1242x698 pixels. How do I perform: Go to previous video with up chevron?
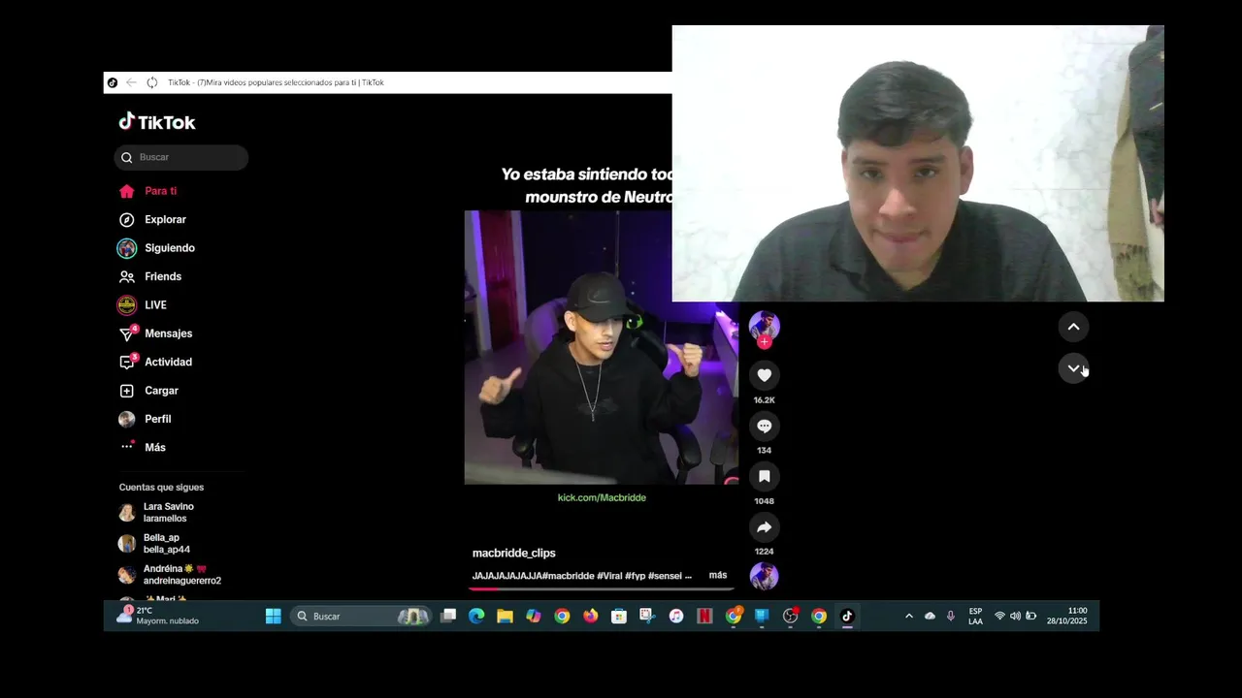(1073, 327)
